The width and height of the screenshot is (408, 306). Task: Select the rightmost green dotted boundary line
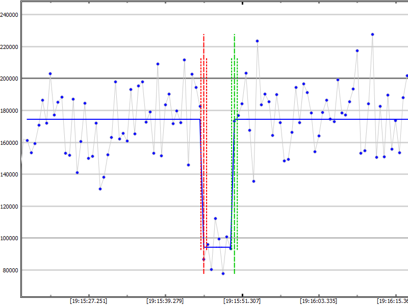click(x=237, y=153)
